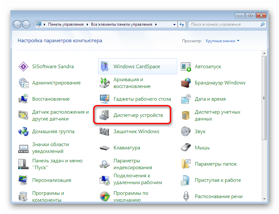The width and height of the screenshot is (279, 214).
Task: Click the Параметры папок icon
Action: click(186, 164)
